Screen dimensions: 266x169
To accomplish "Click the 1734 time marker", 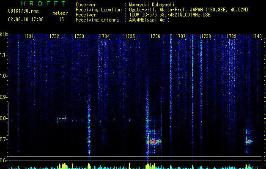I will click(x=105, y=36).
